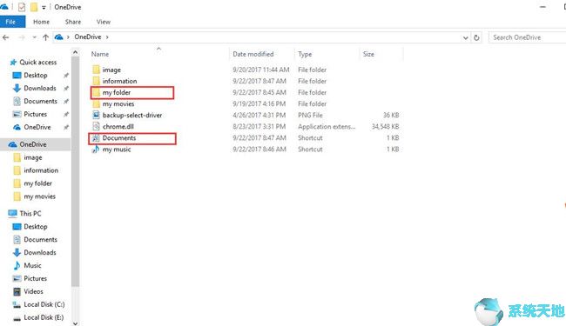The image size is (566, 326).
Task: Click the '9/19/2017 4:16 PM' date cell
Action: (259, 103)
